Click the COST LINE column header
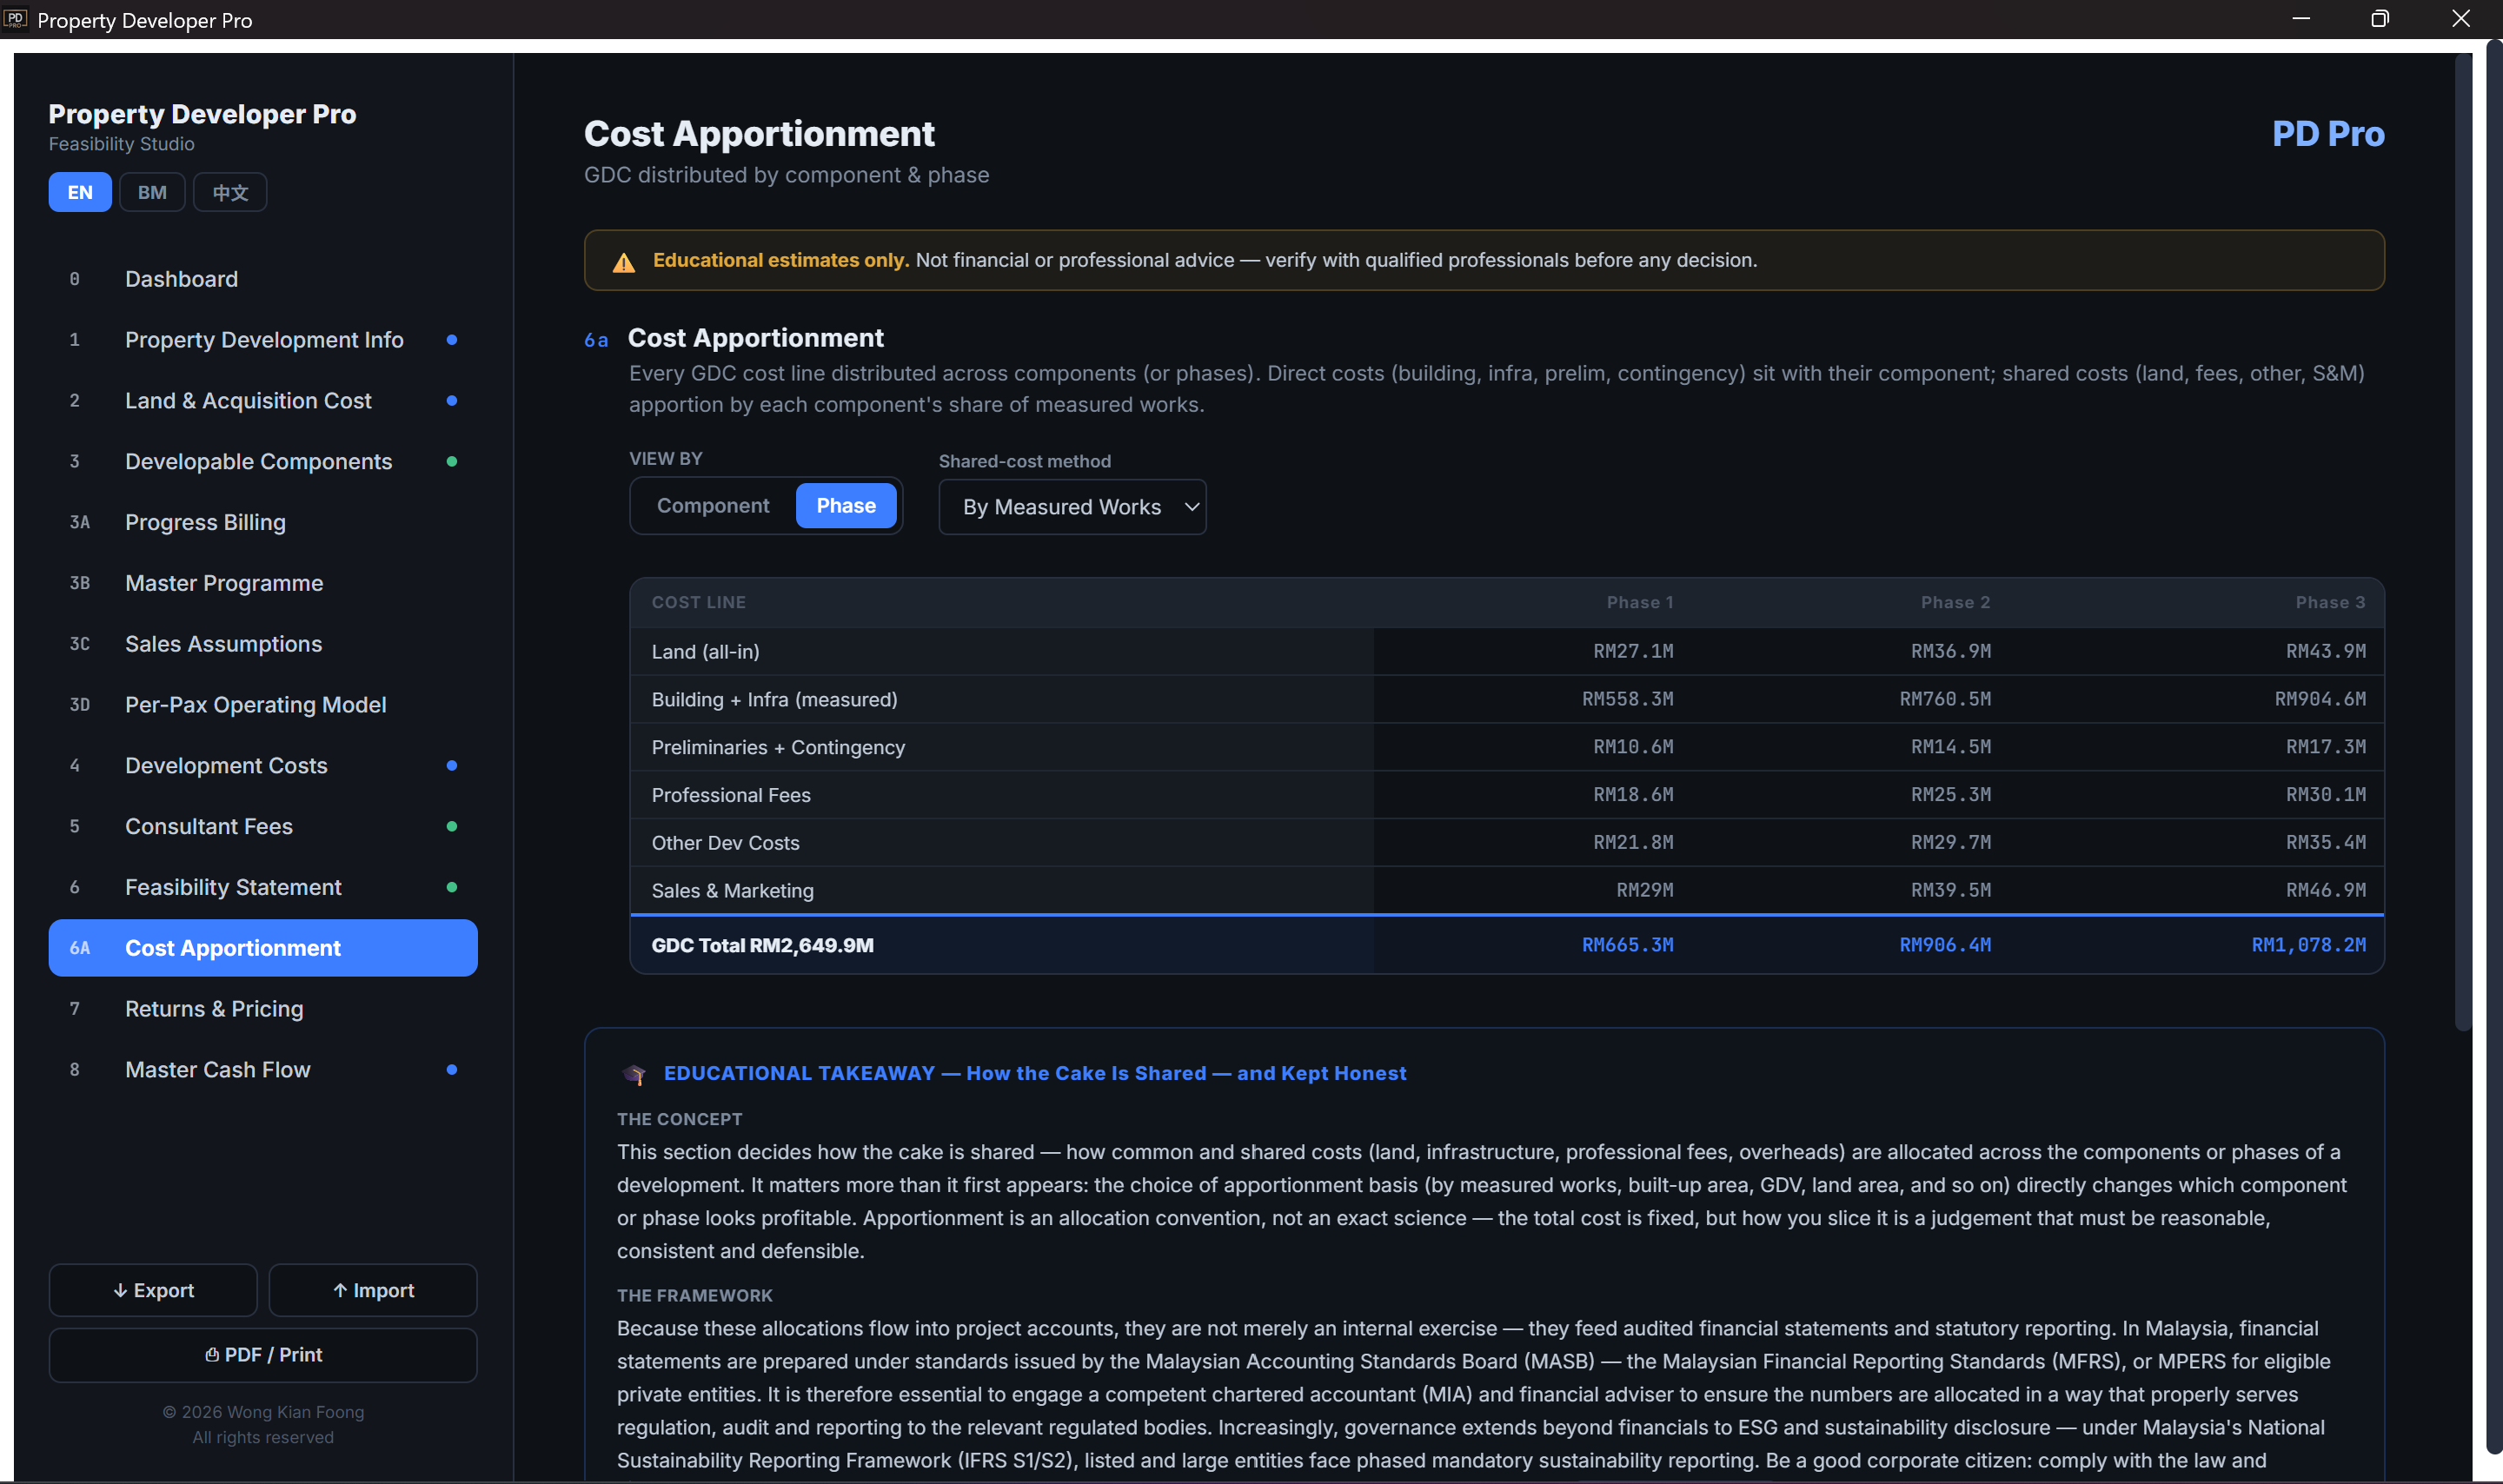Viewport: 2503px width, 1484px height. (699, 603)
